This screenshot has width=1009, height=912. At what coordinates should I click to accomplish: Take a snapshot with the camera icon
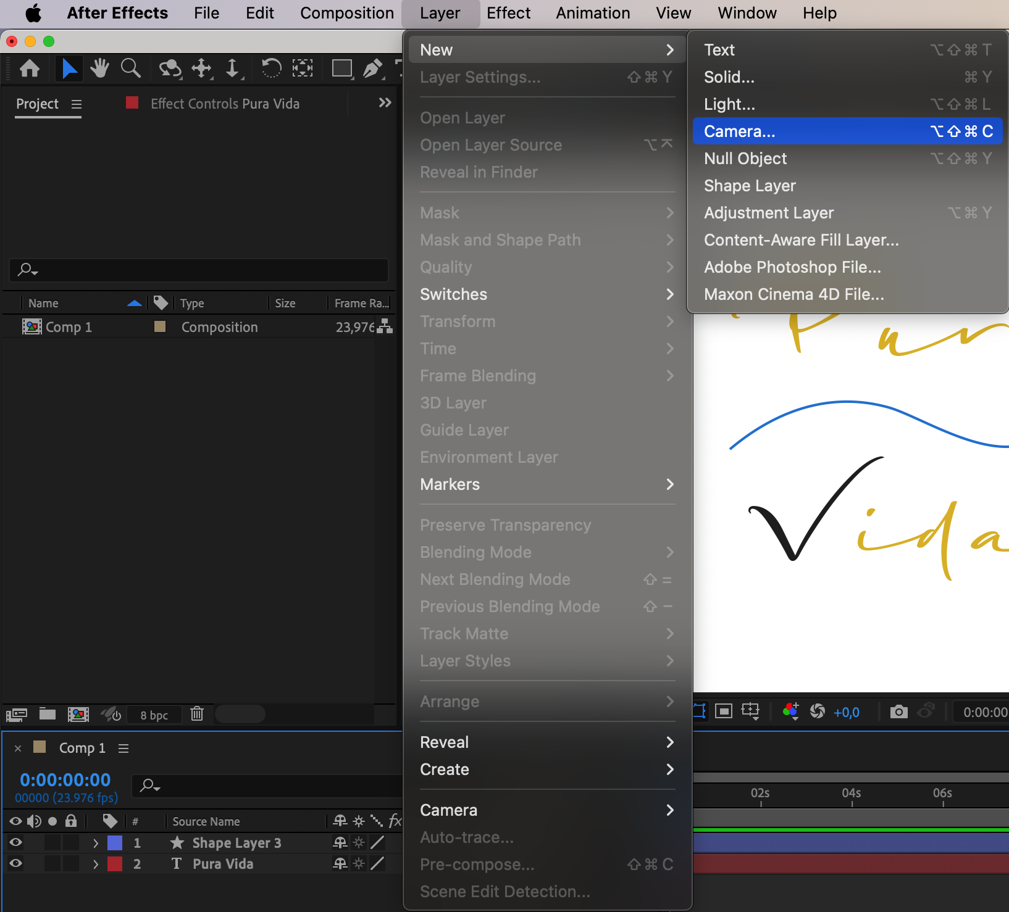tap(899, 711)
